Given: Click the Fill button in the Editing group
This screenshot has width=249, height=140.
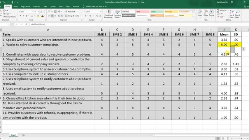Looking at the screenshot, I should 220,14.
